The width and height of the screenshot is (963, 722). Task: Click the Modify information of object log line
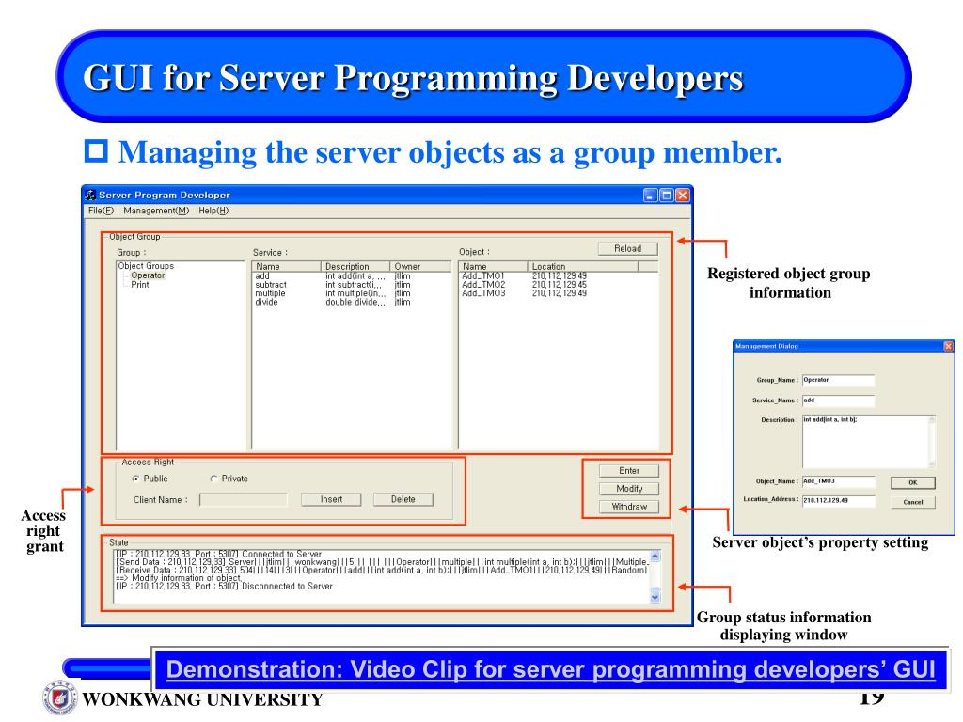click(178, 578)
